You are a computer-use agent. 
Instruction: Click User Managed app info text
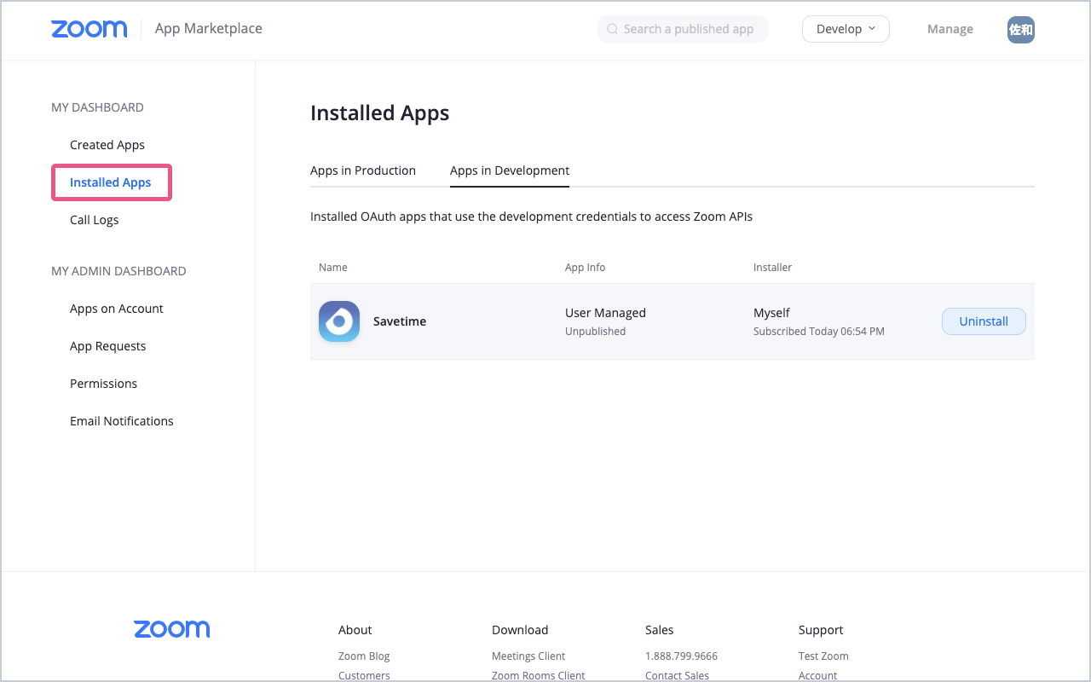coord(606,313)
